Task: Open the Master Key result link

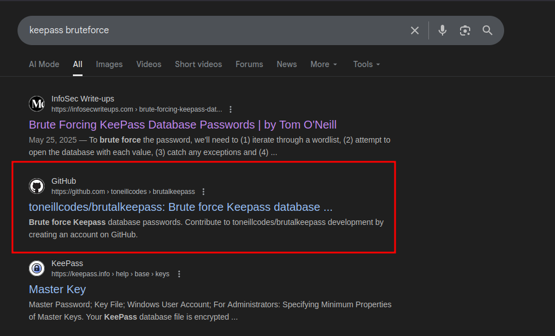Action: pyautogui.click(x=57, y=289)
